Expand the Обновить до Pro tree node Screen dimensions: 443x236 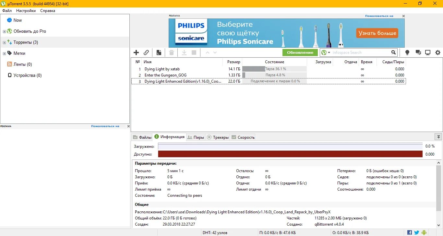click(x=4, y=31)
